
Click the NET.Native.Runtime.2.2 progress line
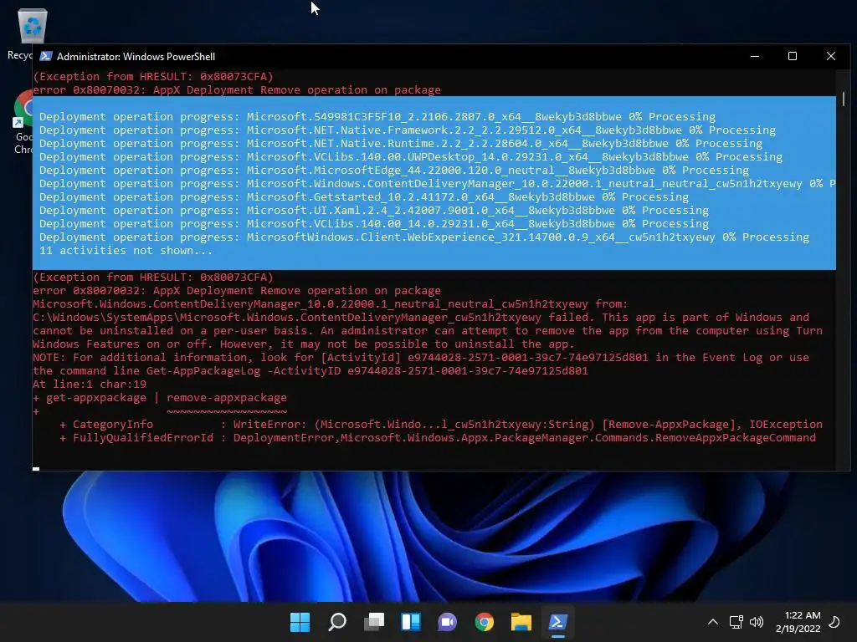tap(400, 144)
